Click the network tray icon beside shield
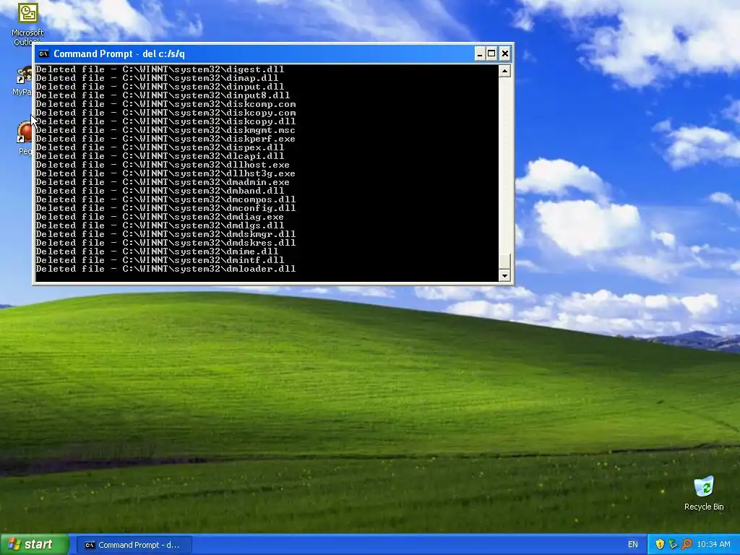Image resolution: width=740 pixels, height=555 pixels. click(x=673, y=545)
